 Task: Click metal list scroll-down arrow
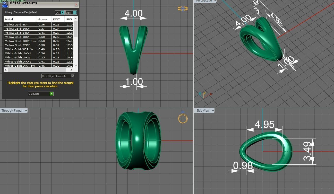(x=76, y=66)
